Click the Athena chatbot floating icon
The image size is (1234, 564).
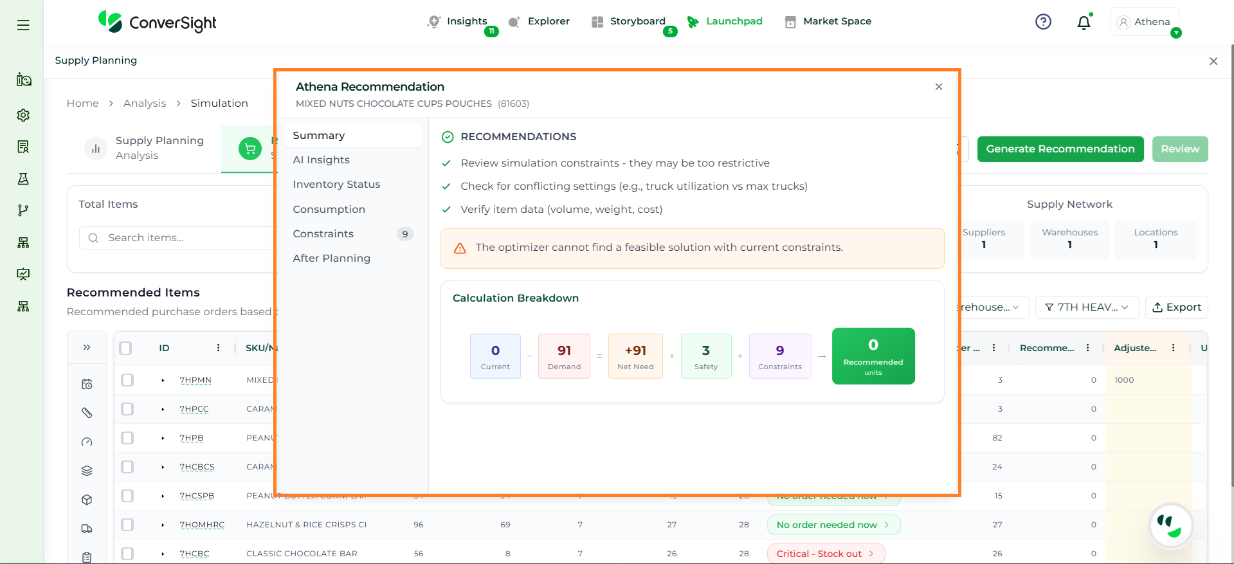coord(1170,525)
